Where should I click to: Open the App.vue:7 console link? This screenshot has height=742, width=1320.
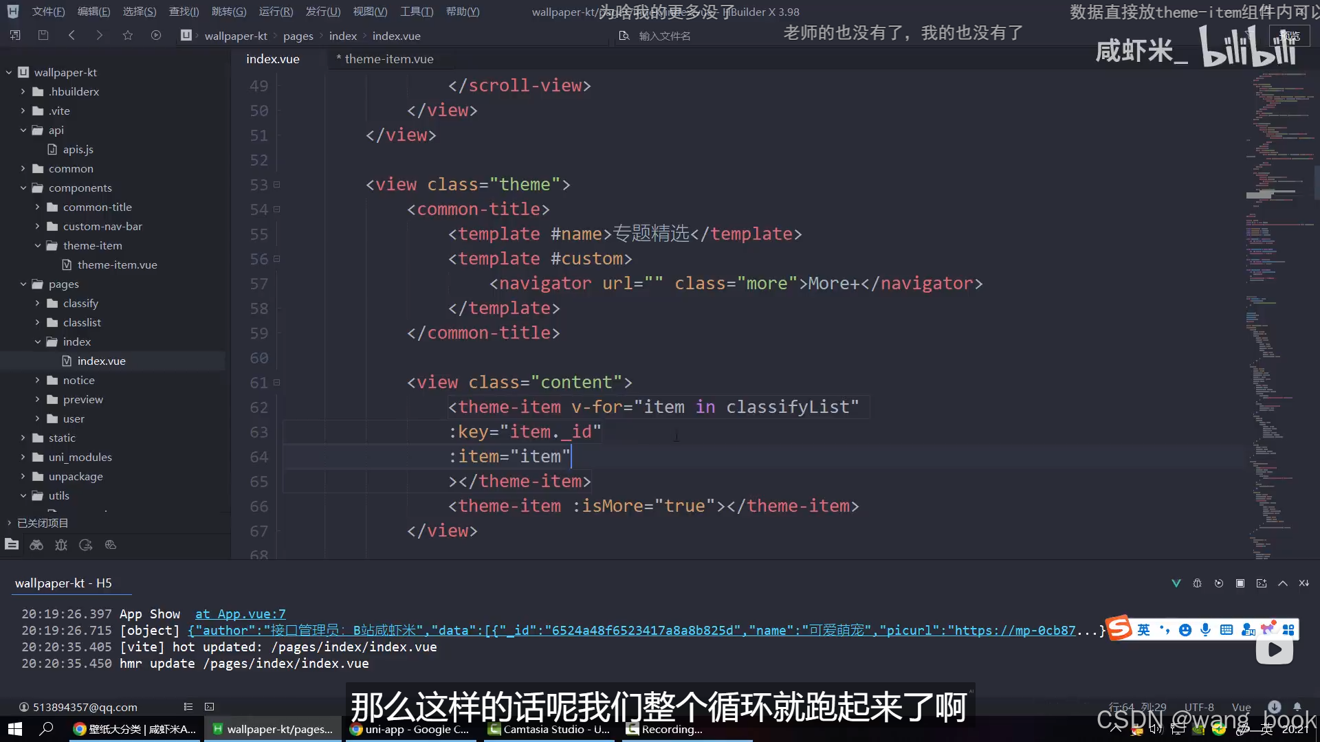click(240, 614)
